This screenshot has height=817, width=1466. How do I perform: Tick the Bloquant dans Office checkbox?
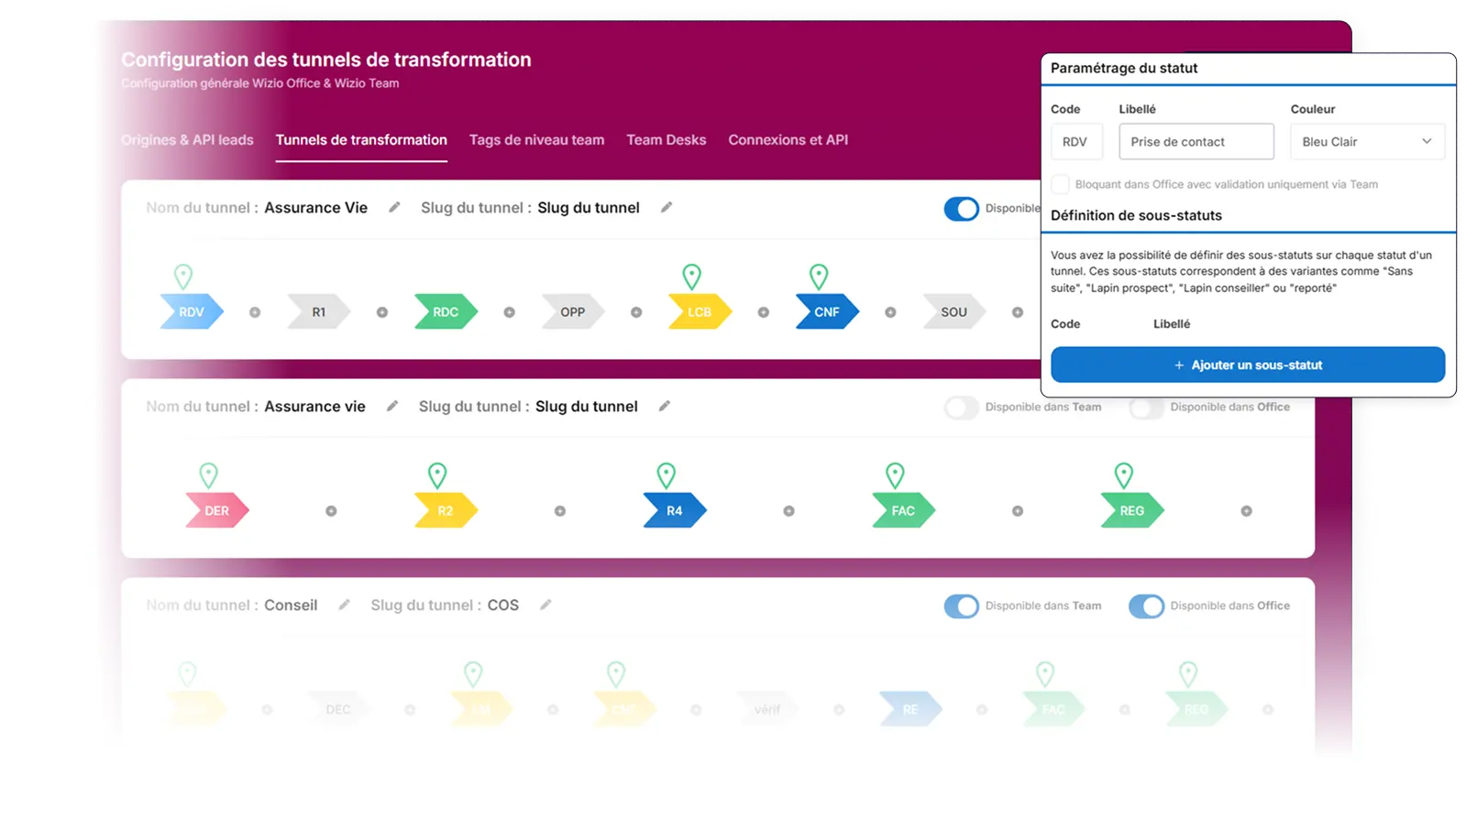pos(1061,184)
